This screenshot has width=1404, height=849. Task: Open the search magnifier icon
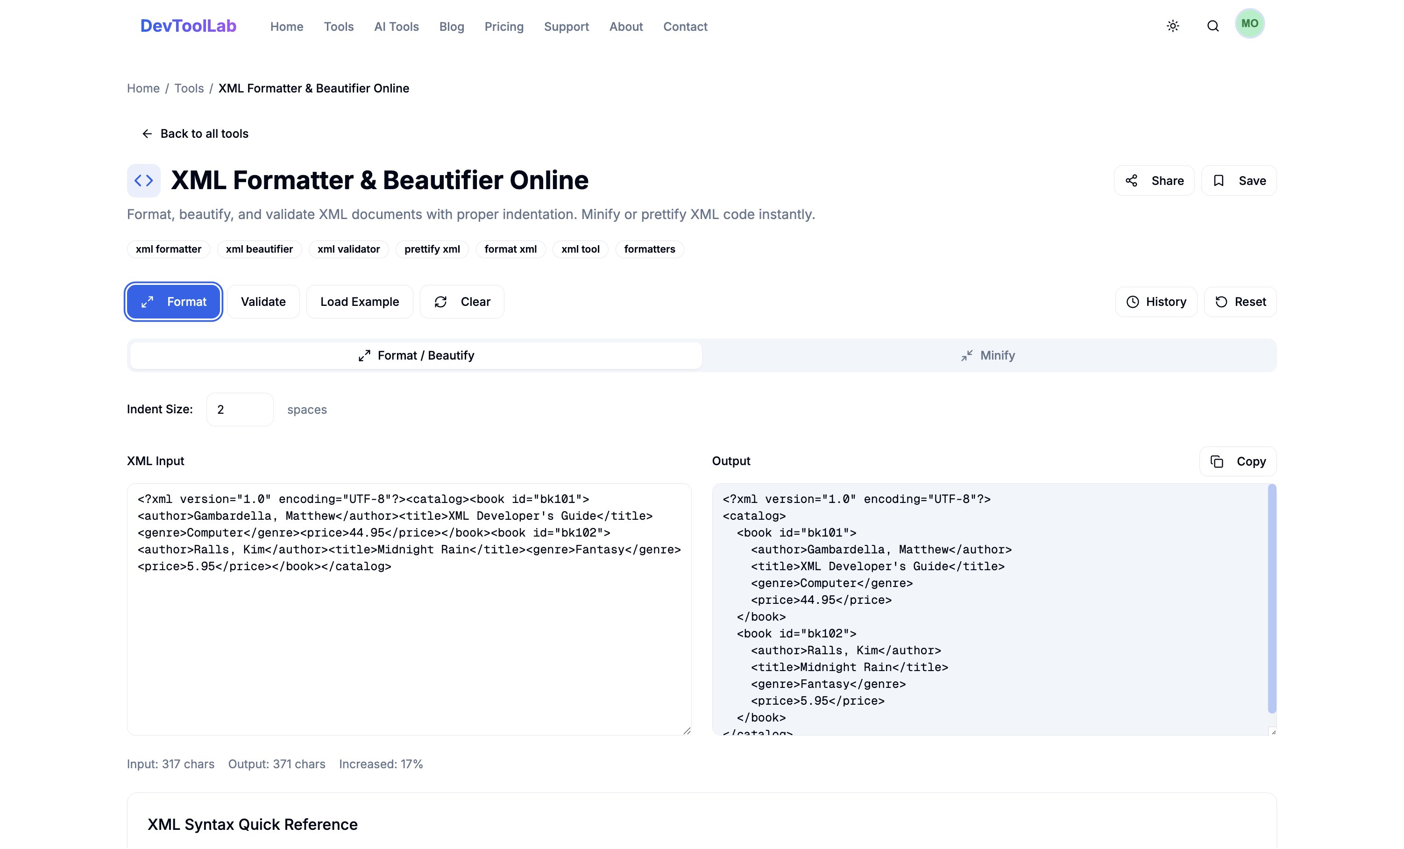(x=1213, y=26)
